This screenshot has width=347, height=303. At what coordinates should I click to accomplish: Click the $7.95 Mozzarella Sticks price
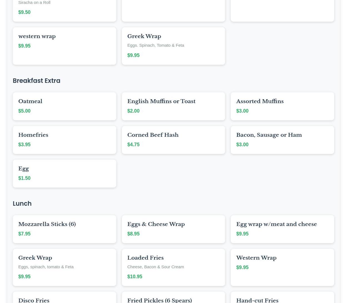point(24,234)
